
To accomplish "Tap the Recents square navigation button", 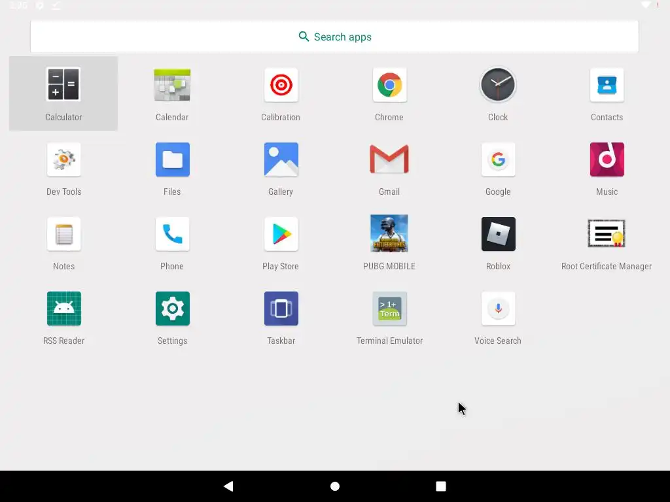I will tap(440, 486).
